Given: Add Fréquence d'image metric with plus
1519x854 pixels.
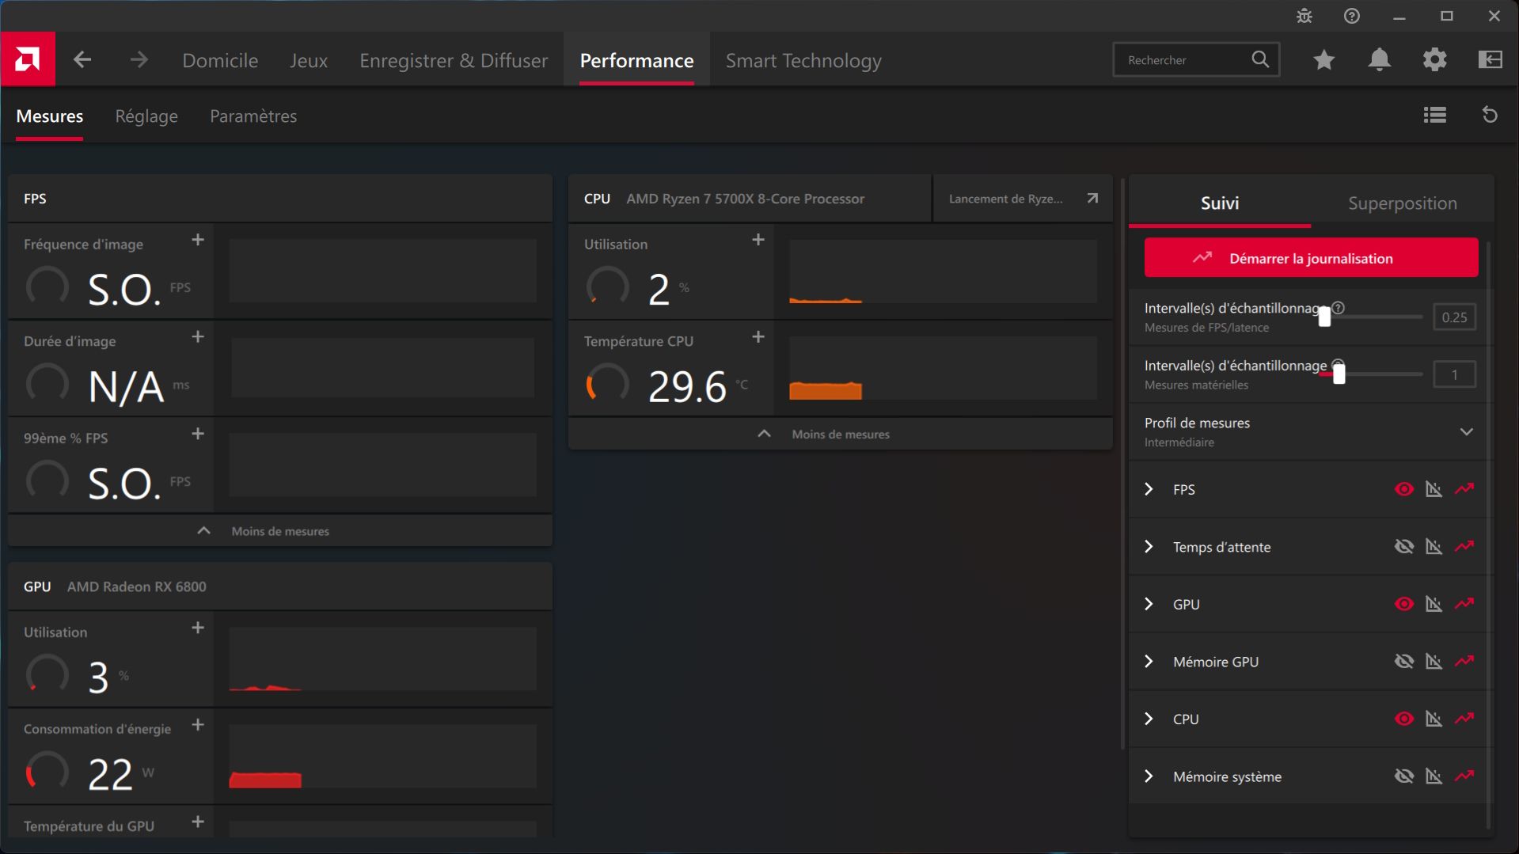Looking at the screenshot, I should (x=198, y=240).
